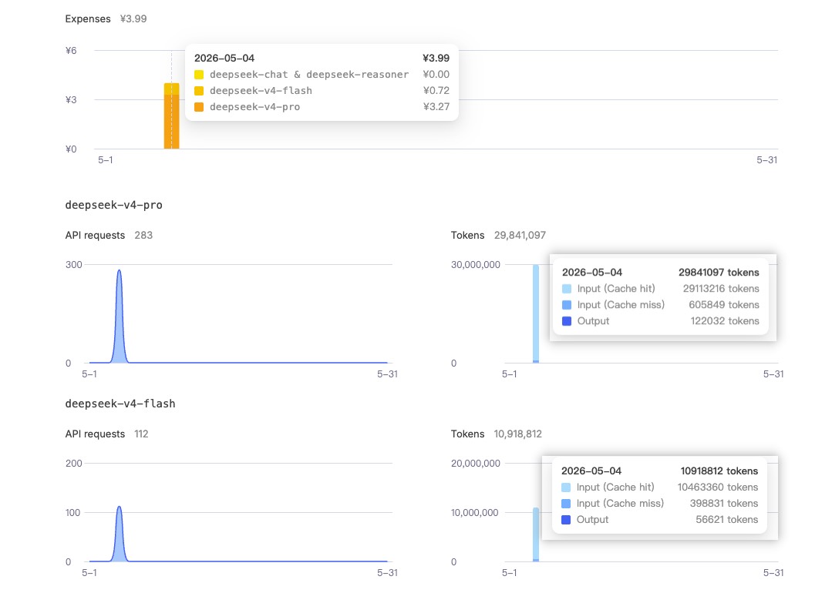Click the light blue tokens bar for deepseek-v4-pro

pos(536,313)
